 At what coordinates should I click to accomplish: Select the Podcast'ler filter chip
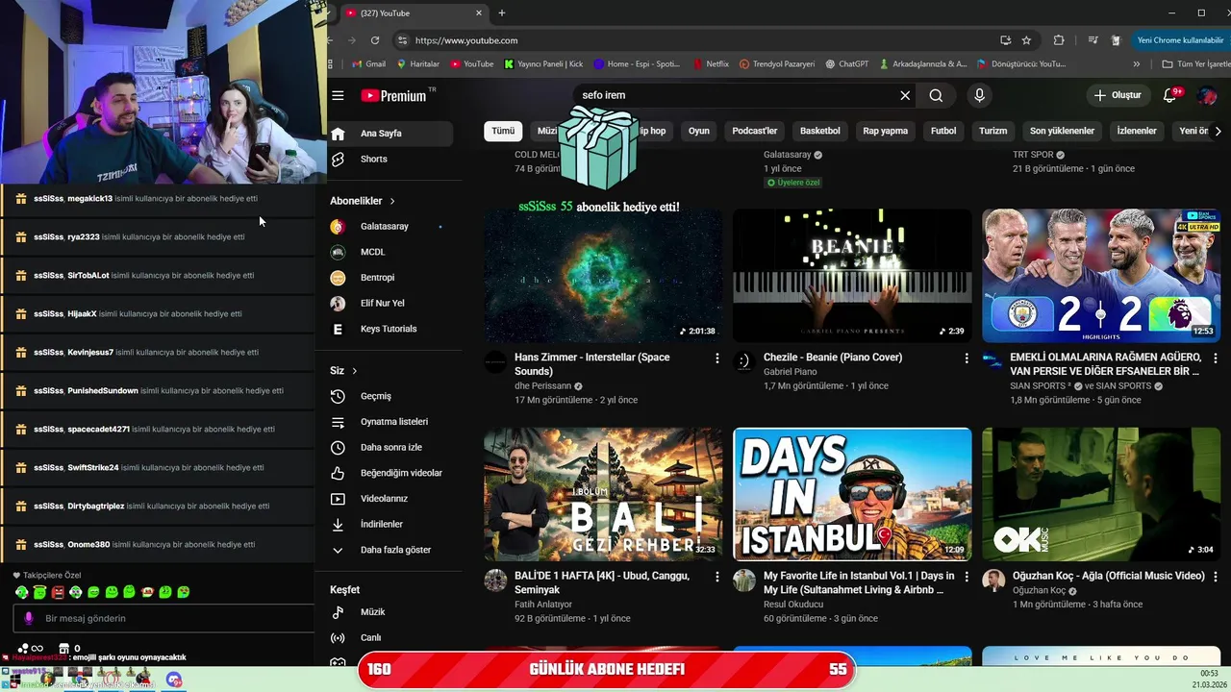point(755,131)
